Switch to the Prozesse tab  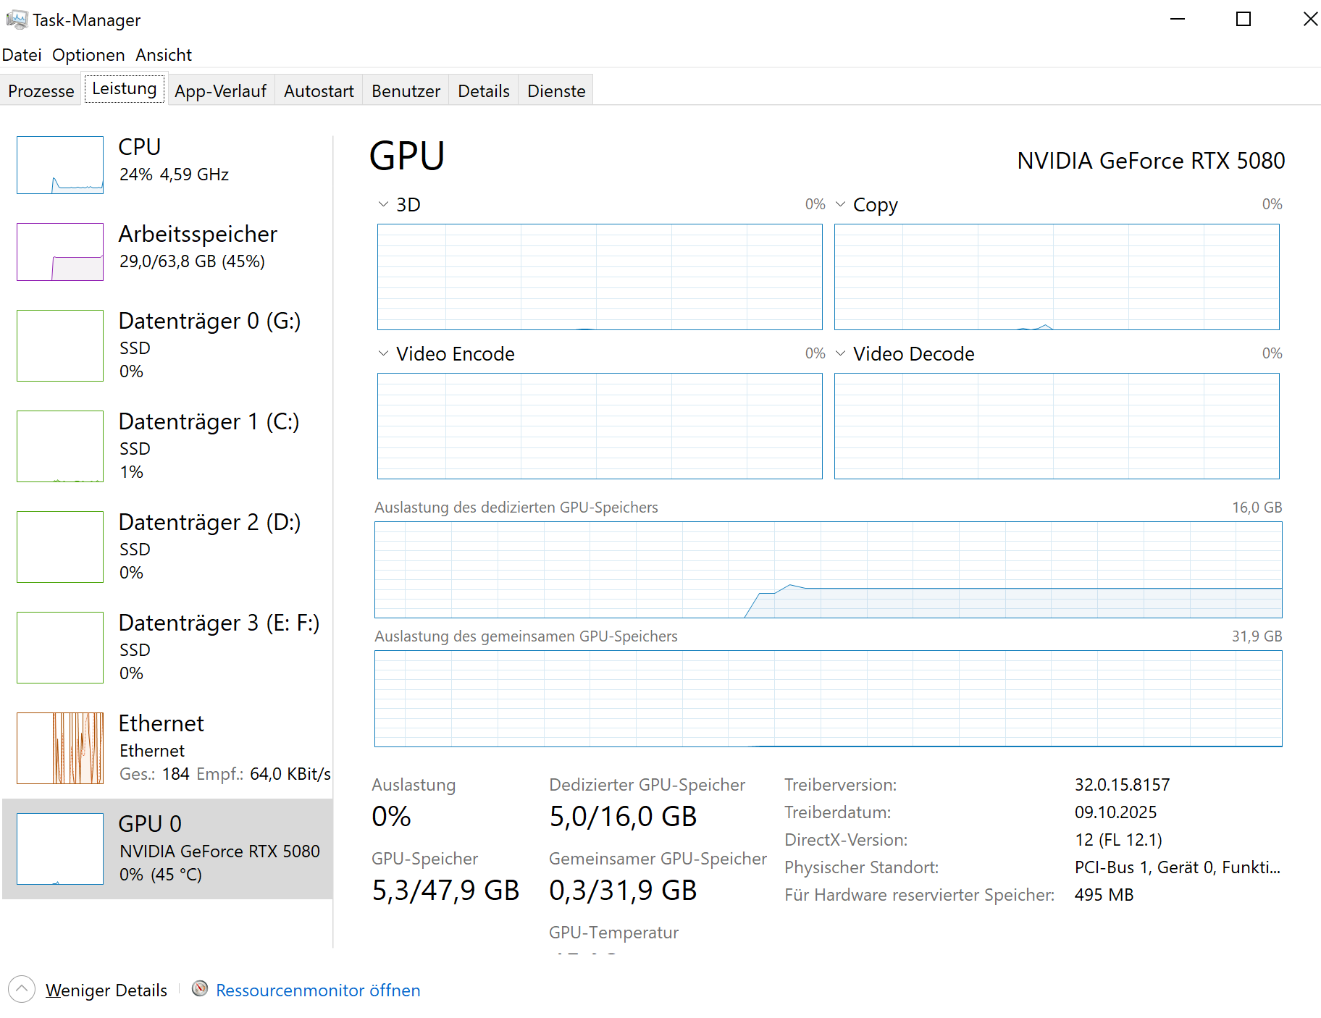(x=41, y=91)
